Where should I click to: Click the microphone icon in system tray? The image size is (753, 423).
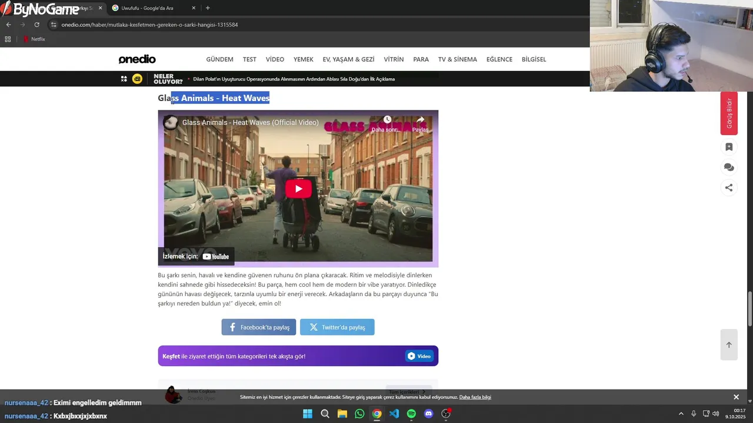point(694,414)
